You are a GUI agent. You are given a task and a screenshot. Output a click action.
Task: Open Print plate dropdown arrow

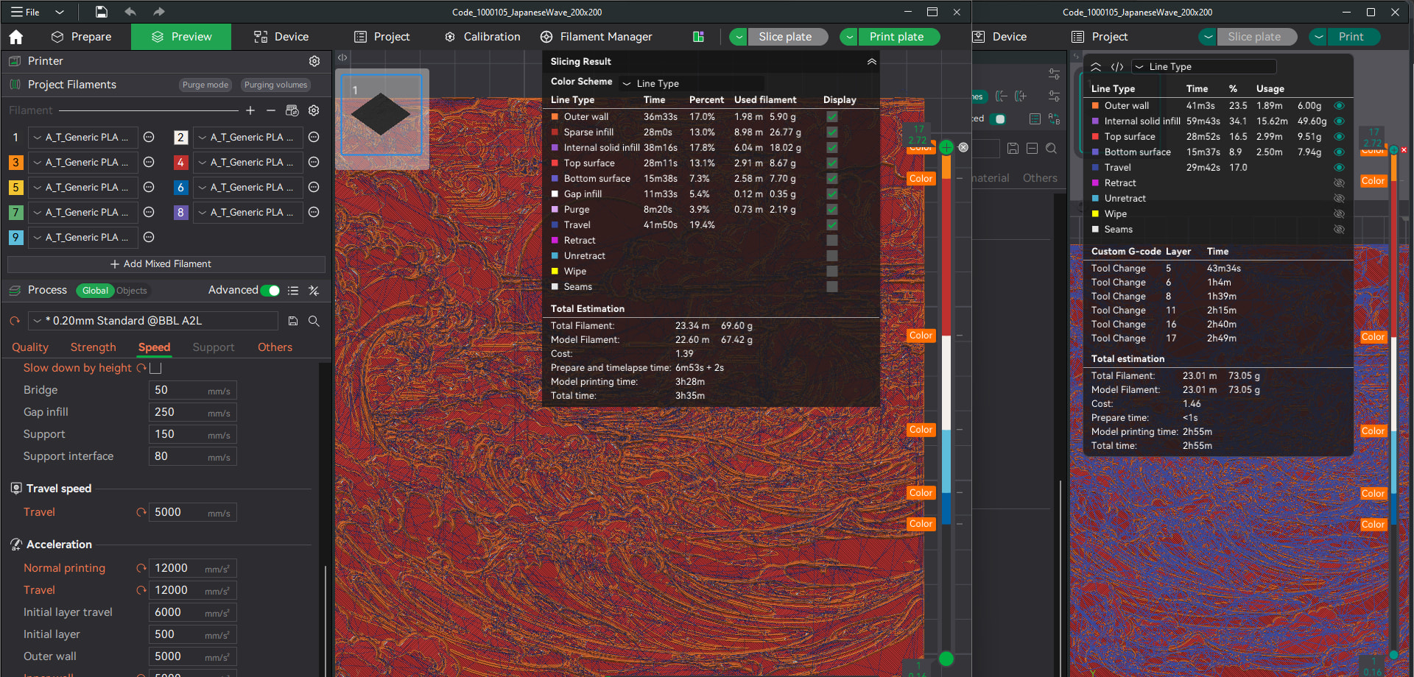(x=849, y=37)
